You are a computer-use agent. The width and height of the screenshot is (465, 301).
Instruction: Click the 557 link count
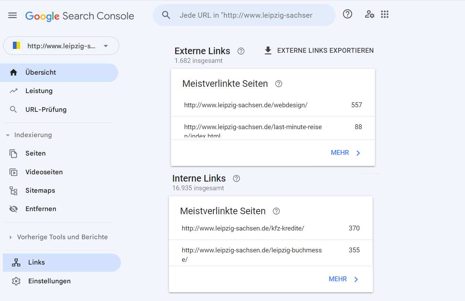pyautogui.click(x=357, y=105)
